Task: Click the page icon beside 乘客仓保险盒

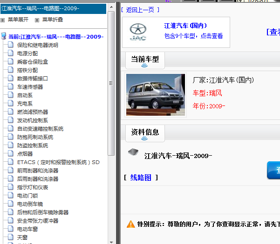Action: (11, 61)
